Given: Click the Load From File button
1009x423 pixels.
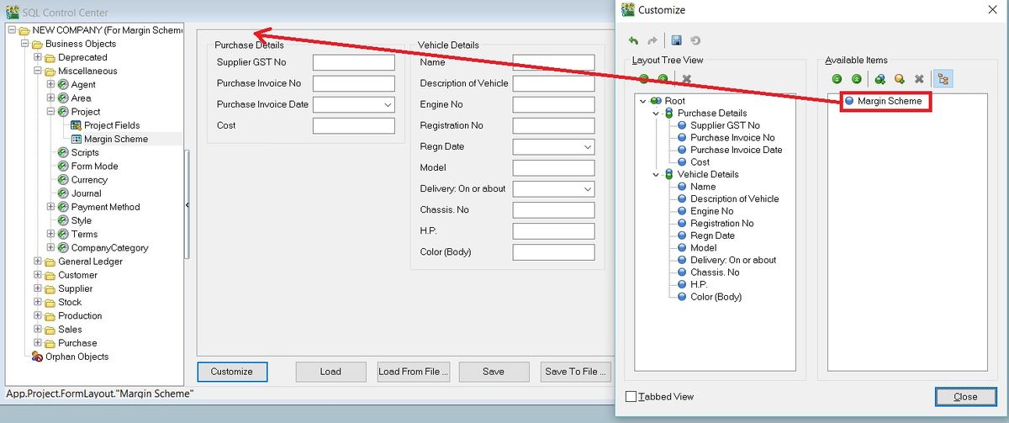Looking at the screenshot, I should point(414,372).
